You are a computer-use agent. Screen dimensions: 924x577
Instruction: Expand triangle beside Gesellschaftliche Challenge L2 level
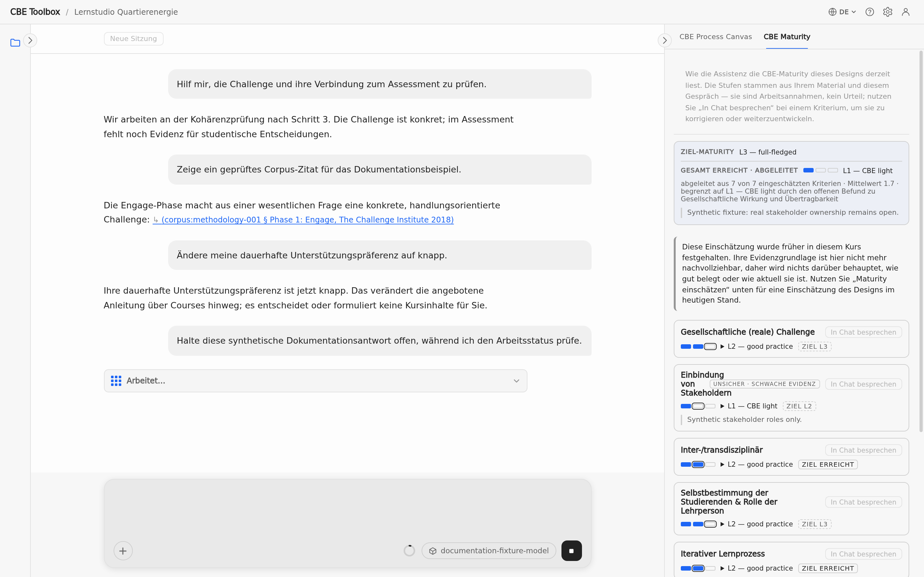click(x=722, y=347)
